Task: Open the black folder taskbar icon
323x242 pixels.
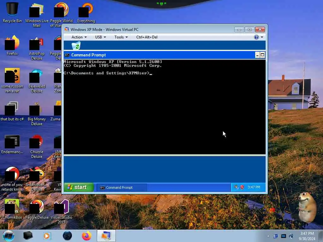Action: coord(28,236)
